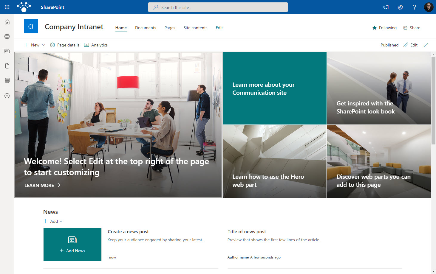Open the Settings gear icon
The height and width of the screenshot is (274, 436).
(x=400, y=7)
